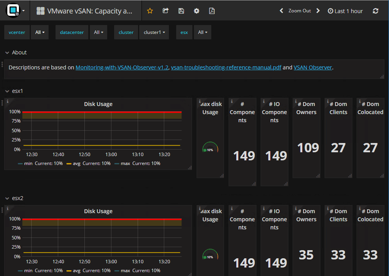Star this dashboard as favorite
Image resolution: width=389 pixels, height=276 pixels.
pyautogui.click(x=150, y=11)
